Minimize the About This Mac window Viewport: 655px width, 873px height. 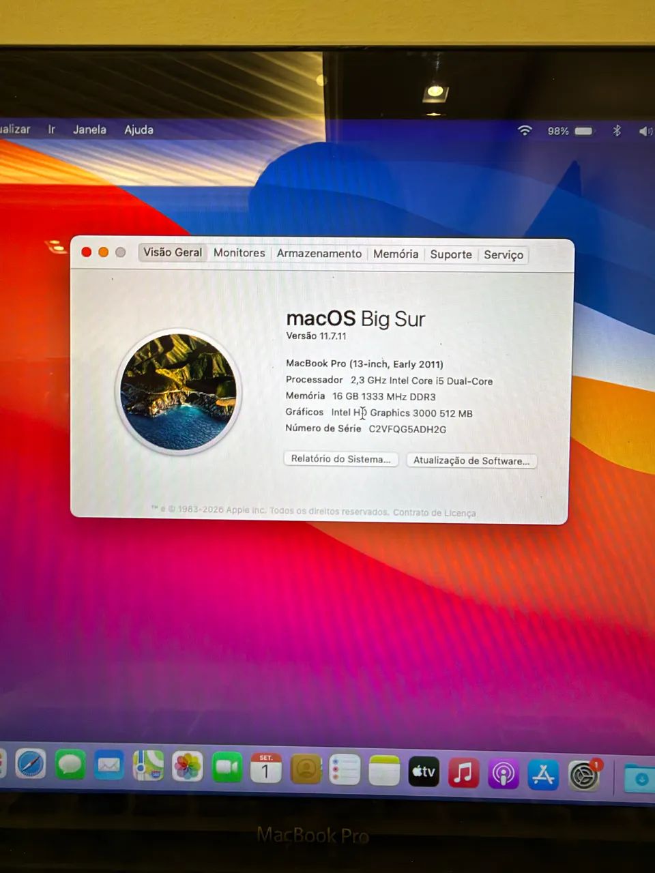(104, 252)
